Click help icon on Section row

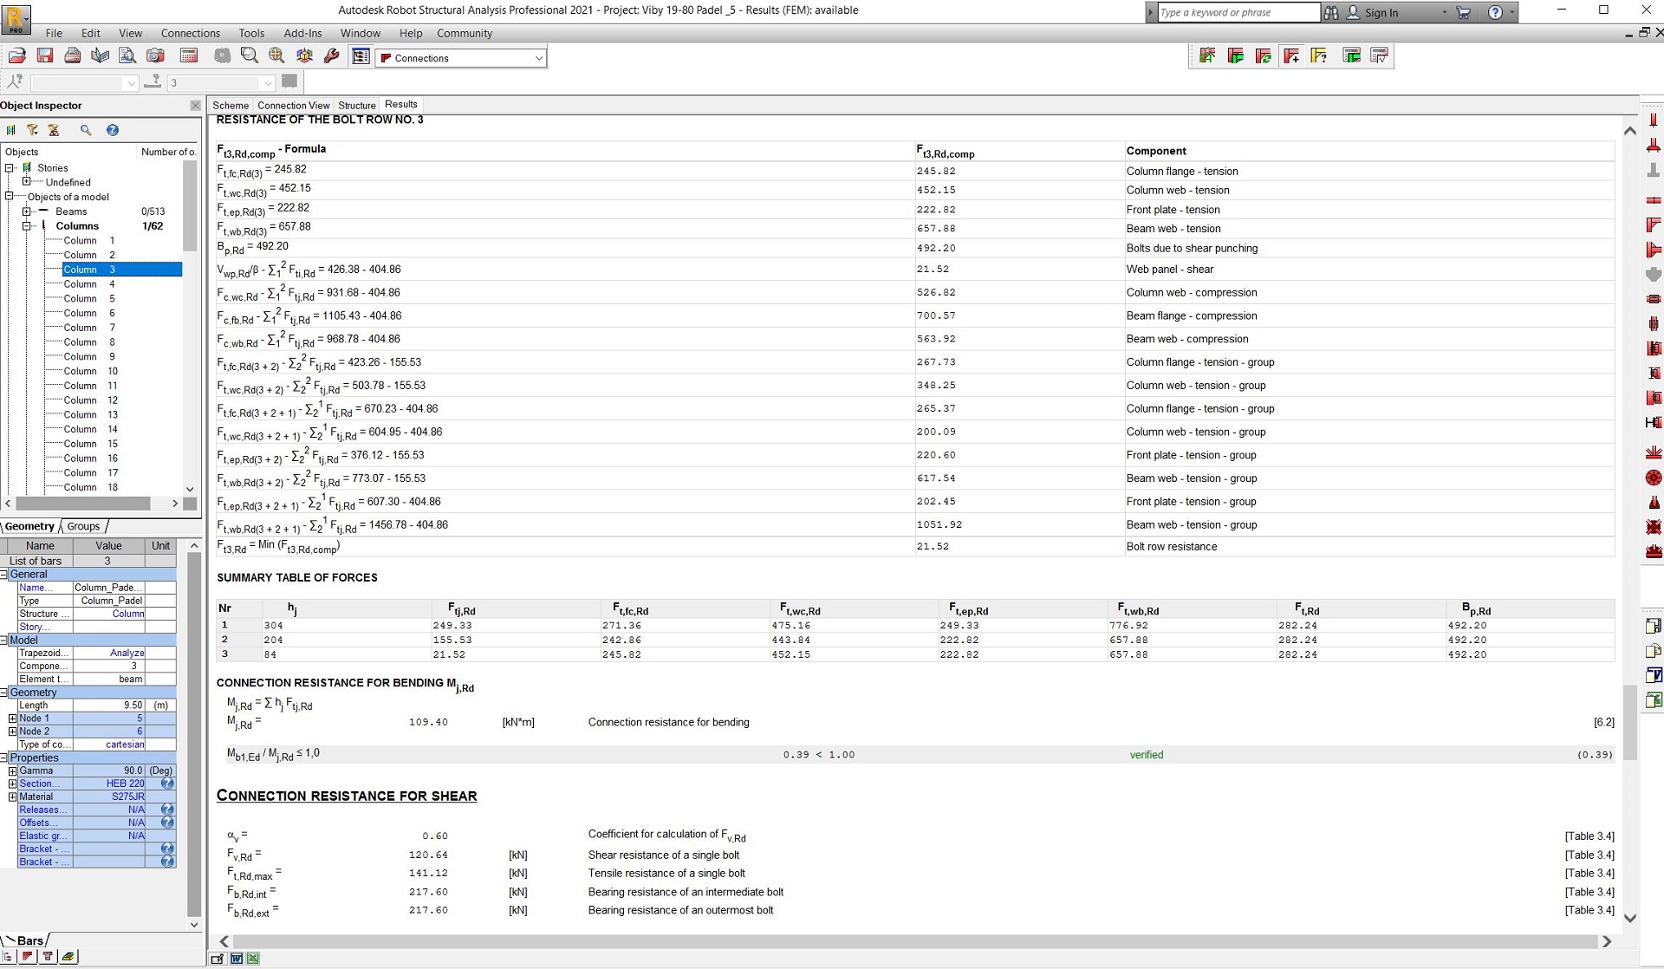click(x=167, y=784)
